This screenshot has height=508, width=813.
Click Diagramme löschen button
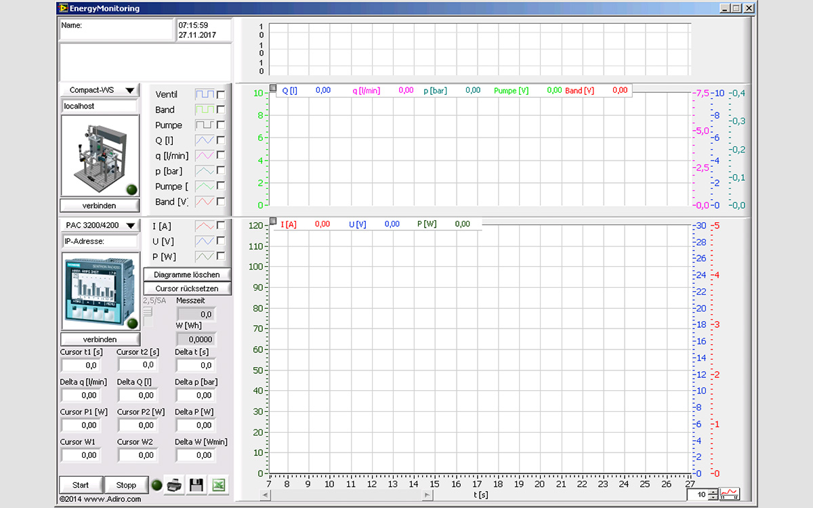(187, 274)
